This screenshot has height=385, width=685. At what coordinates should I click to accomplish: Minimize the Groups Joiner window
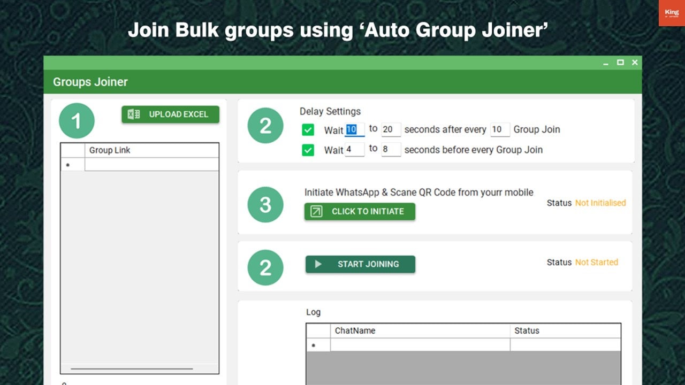click(606, 63)
